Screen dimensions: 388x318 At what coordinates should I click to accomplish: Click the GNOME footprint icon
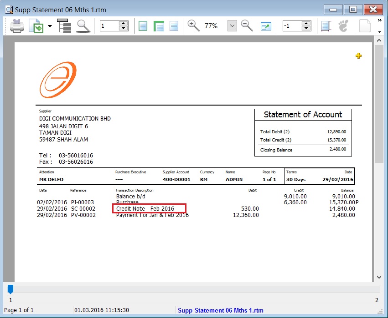(x=343, y=25)
